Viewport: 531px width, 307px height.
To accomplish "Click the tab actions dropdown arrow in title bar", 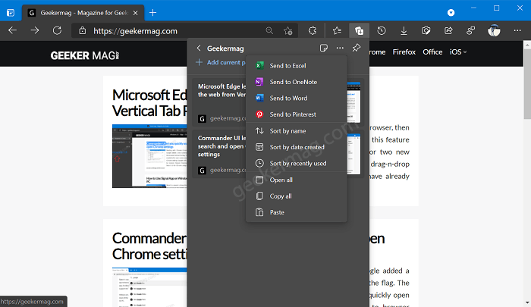I will (451, 13).
